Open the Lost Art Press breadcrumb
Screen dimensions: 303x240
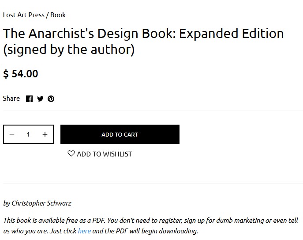[x=23, y=15]
